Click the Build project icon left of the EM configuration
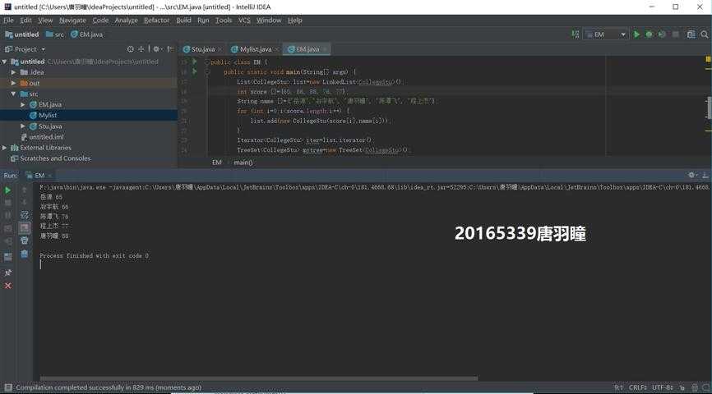 [x=576, y=34]
